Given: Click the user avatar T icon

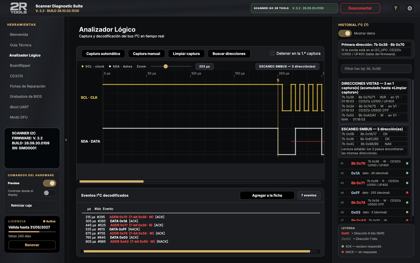Looking at the screenshot, I should pos(395,8).
